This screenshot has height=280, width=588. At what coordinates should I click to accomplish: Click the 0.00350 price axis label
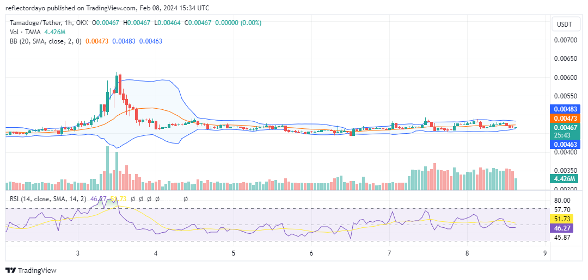[565, 171]
